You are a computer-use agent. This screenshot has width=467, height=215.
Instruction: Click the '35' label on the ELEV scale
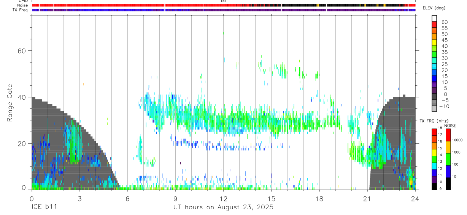pyautogui.click(x=444, y=52)
